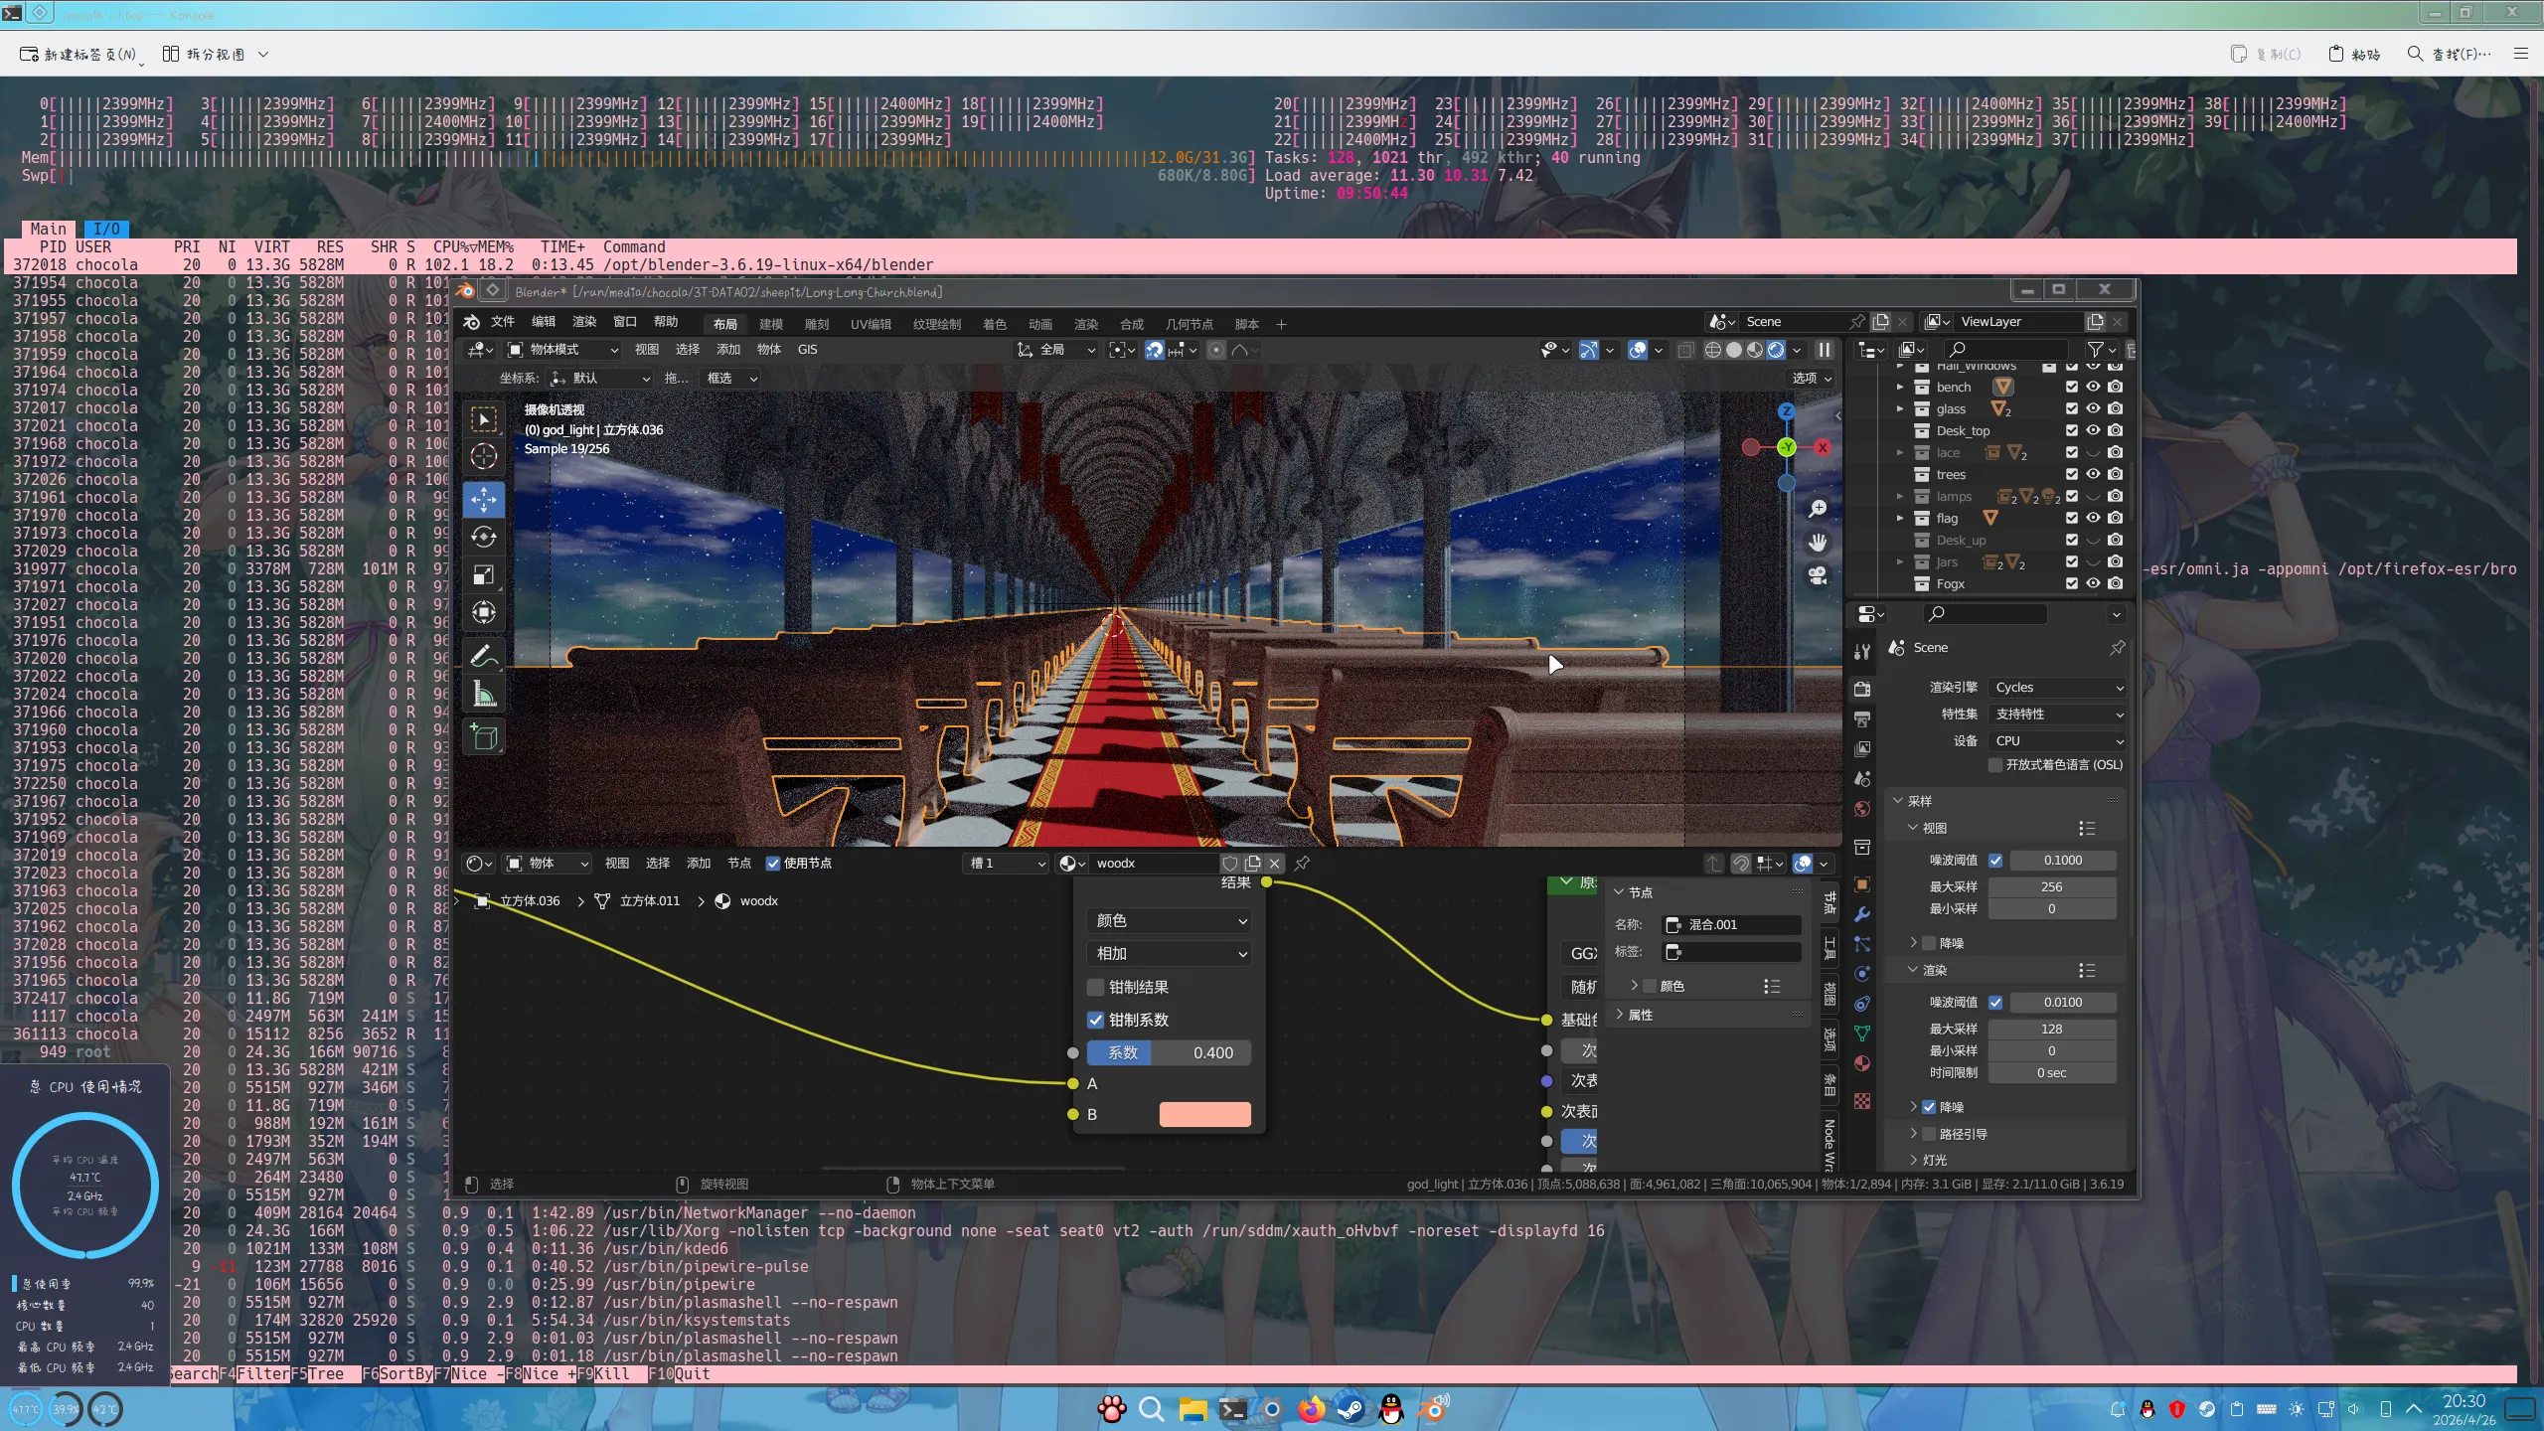Select the Rotate tool in viewport toolbar
The height and width of the screenshot is (1431, 2544).
(484, 537)
